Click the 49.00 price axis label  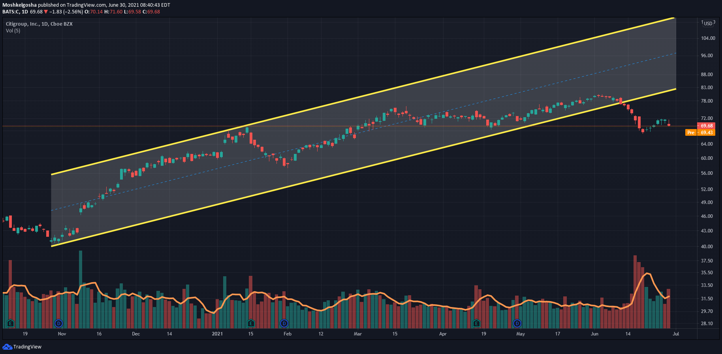coord(707,202)
